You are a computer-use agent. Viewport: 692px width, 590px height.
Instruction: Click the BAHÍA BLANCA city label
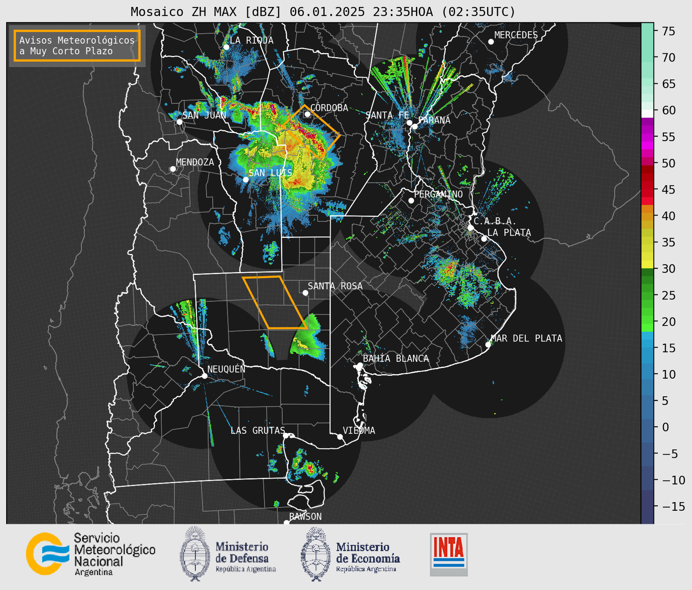[396, 359]
